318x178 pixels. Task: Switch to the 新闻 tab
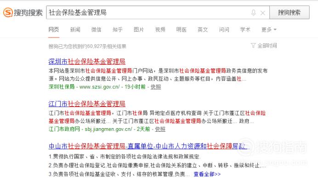pos(75,30)
